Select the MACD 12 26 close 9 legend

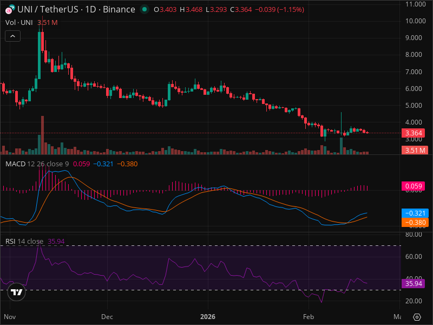37,164
